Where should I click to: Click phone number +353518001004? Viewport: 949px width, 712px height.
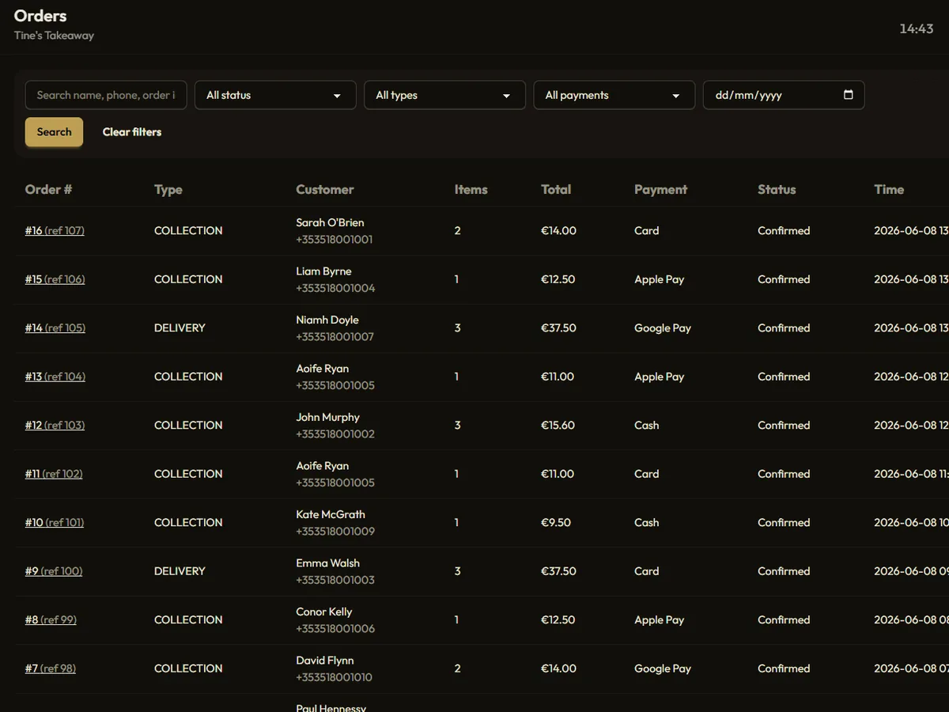pyautogui.click(x=335, y=289)
